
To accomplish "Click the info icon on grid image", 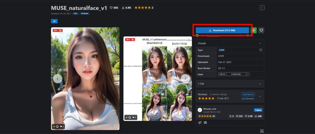I will point(188,117).
